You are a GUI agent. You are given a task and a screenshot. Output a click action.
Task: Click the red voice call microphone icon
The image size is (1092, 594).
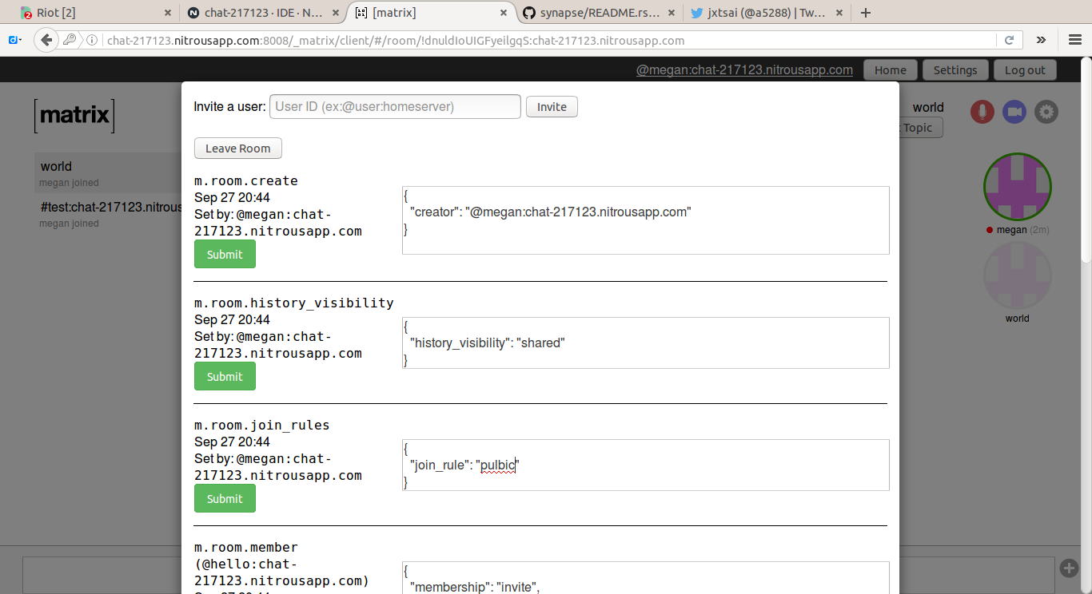pyautogui.click(x=982, y=112)
